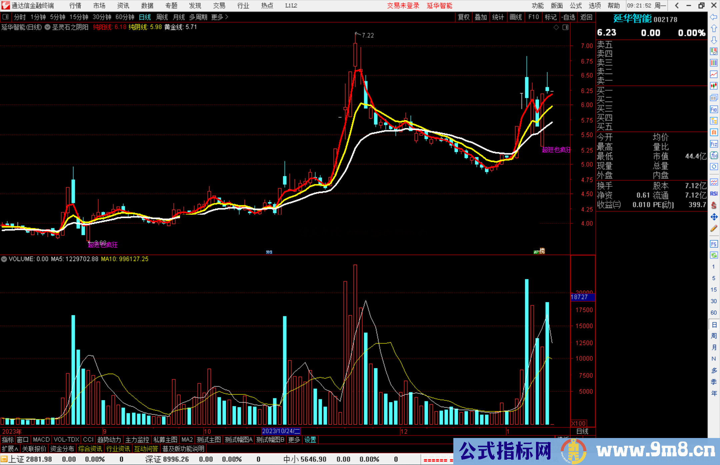
Task: Toggle the VOLUME indicator circle button
Action: 4,259
